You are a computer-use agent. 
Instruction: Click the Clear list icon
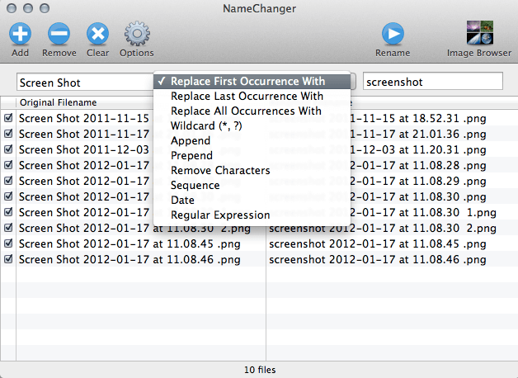pos(98,35)
